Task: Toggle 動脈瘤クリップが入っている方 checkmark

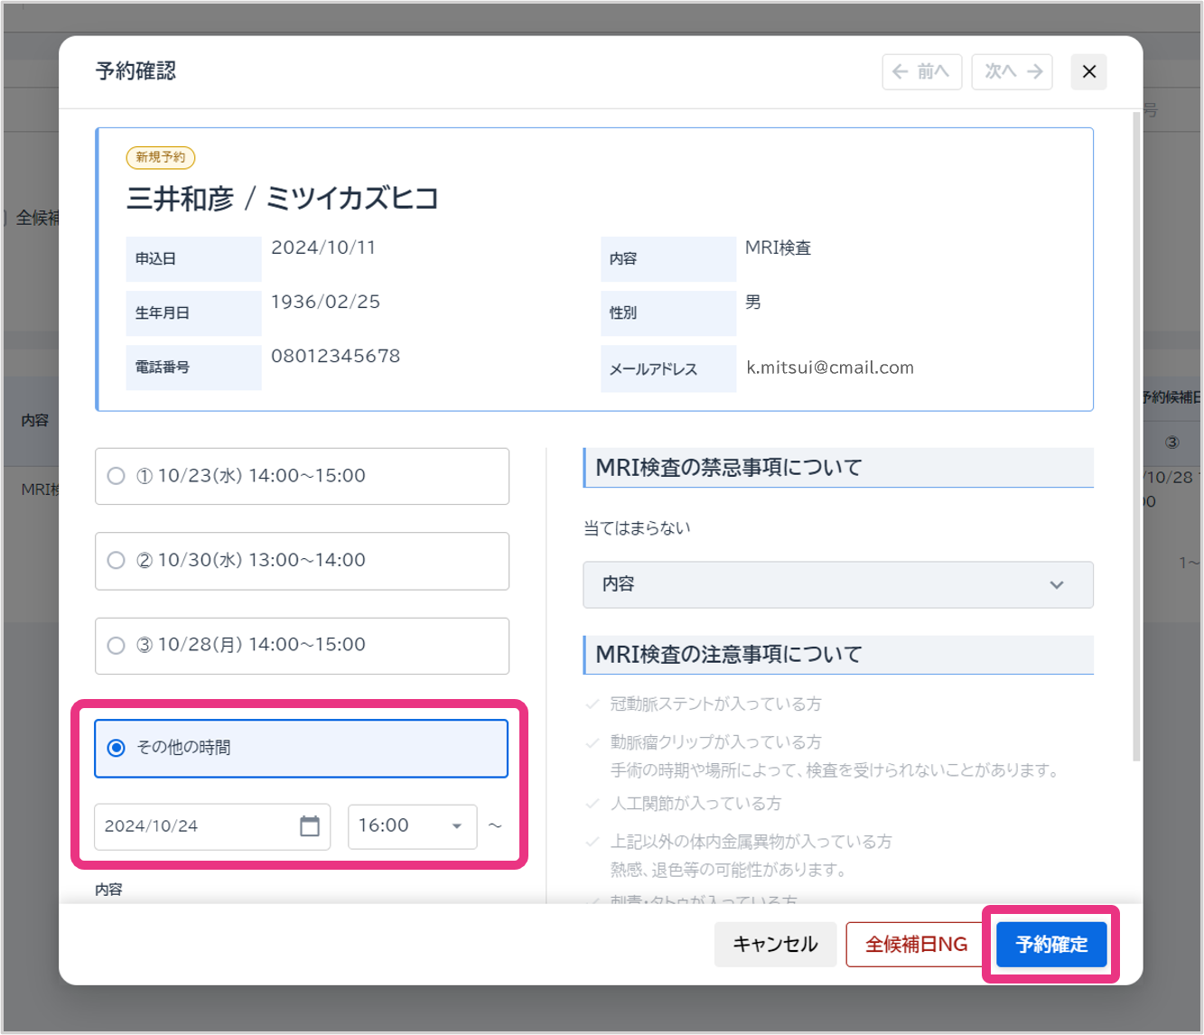Action: click(x=593, y=742)
